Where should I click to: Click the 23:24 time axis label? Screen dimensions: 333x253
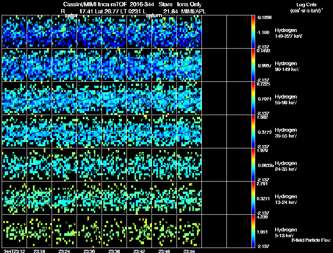(64, 251)
